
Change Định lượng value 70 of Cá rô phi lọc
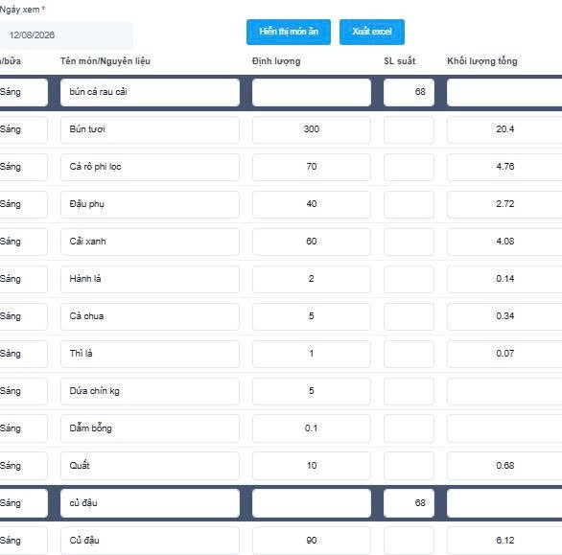point(312,167)
